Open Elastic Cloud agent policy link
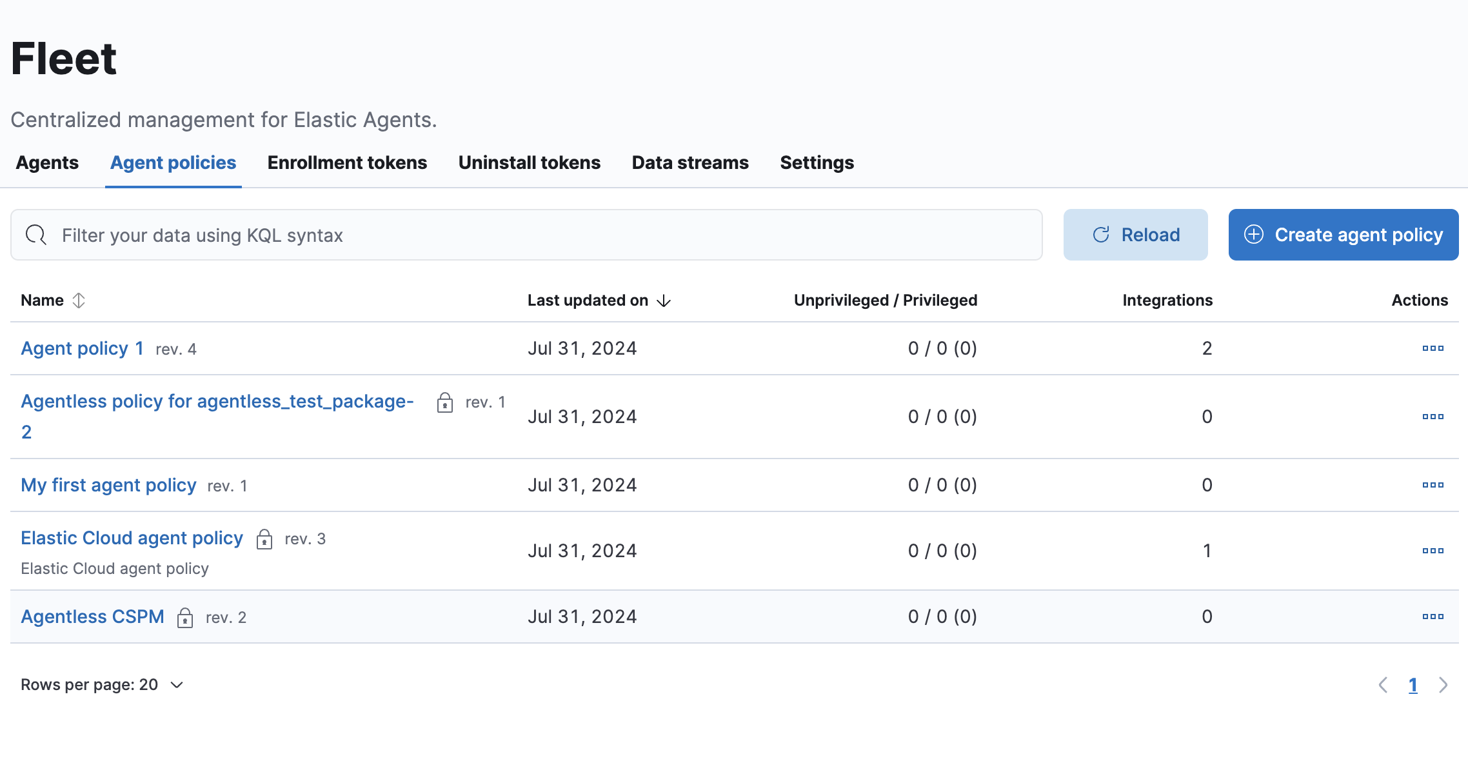 click(132, 538)
